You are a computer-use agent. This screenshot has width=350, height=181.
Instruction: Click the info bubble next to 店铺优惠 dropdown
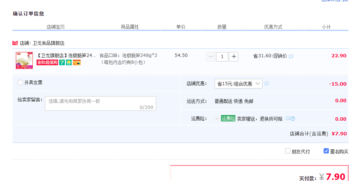(267, 84)
